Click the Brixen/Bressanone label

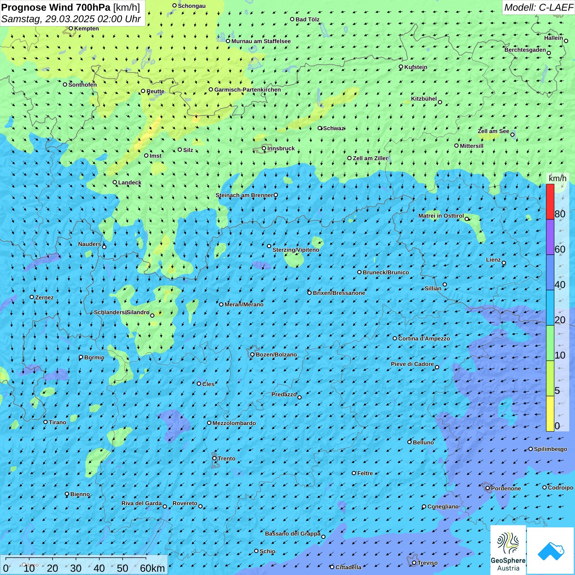tap(339, 293)
